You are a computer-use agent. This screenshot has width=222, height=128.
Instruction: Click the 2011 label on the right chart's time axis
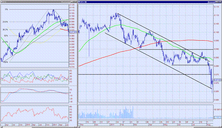(x=112, y=125)
